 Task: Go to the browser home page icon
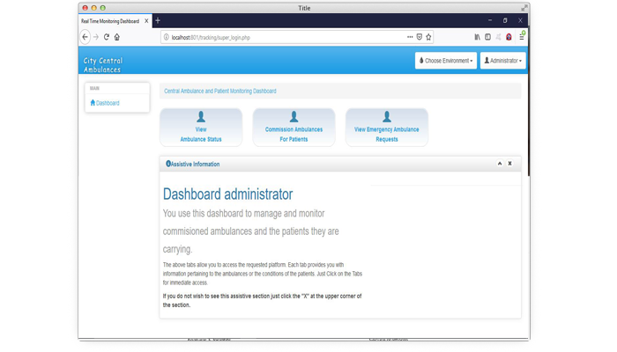coord(117,37)
